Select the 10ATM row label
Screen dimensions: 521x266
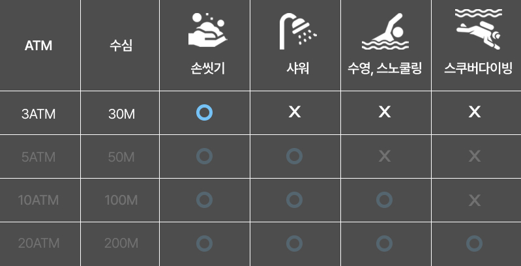tap(38, 200)
